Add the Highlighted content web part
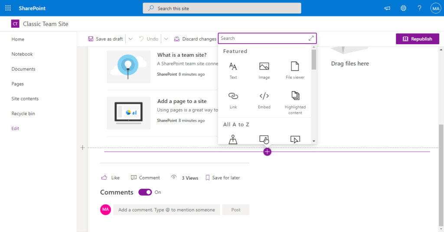 pos(295,103)
